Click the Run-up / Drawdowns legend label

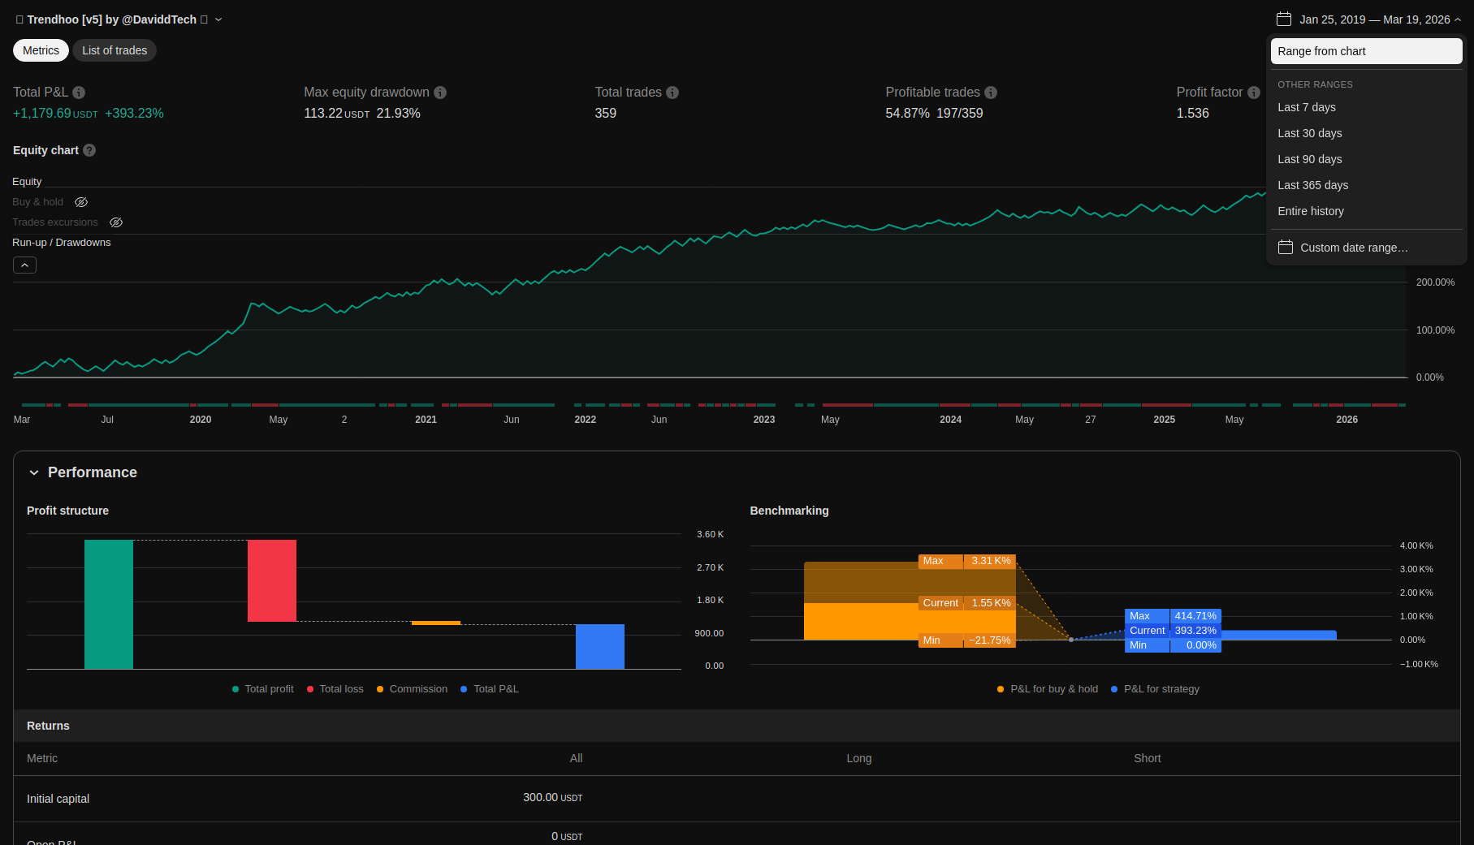[62, 243]
